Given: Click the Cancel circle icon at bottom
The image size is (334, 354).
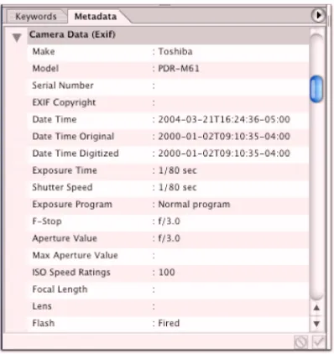Looking at the screenshot, I should 300,342.
